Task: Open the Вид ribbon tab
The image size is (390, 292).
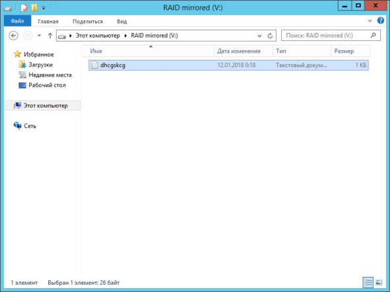Action: tap(122, 21)
